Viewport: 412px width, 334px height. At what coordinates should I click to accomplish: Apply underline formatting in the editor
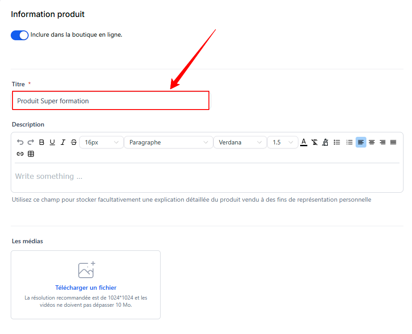click(x=52, y=142)
